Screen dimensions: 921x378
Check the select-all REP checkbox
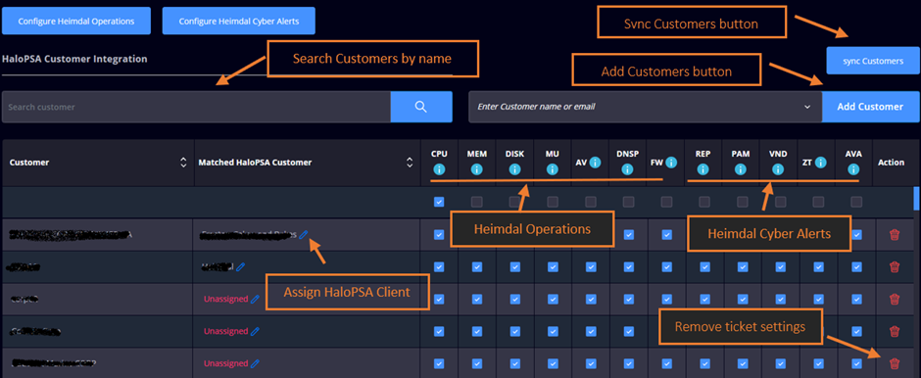coord(704,202)
